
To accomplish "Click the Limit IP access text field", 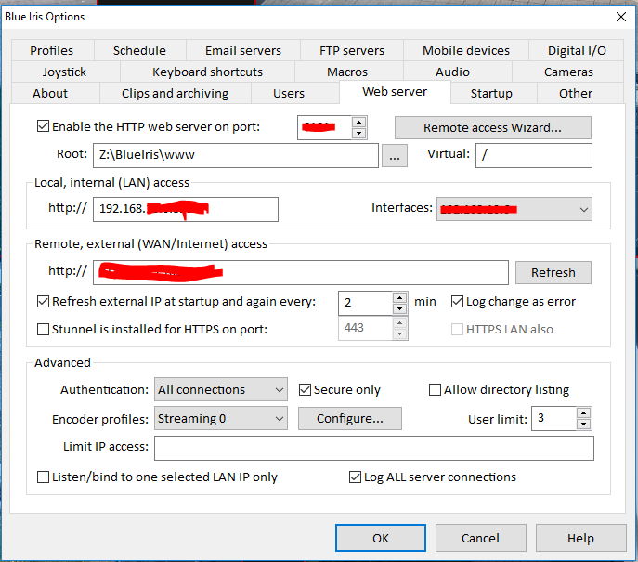I will (x=373, y=448).
